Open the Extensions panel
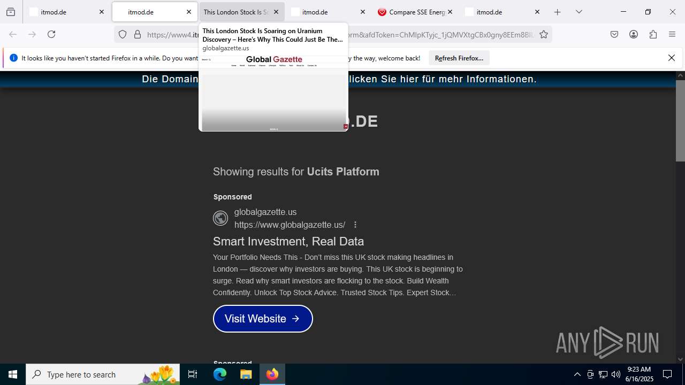Image resolution: width=685 pixels, height=385 pixels. [653, 34]
